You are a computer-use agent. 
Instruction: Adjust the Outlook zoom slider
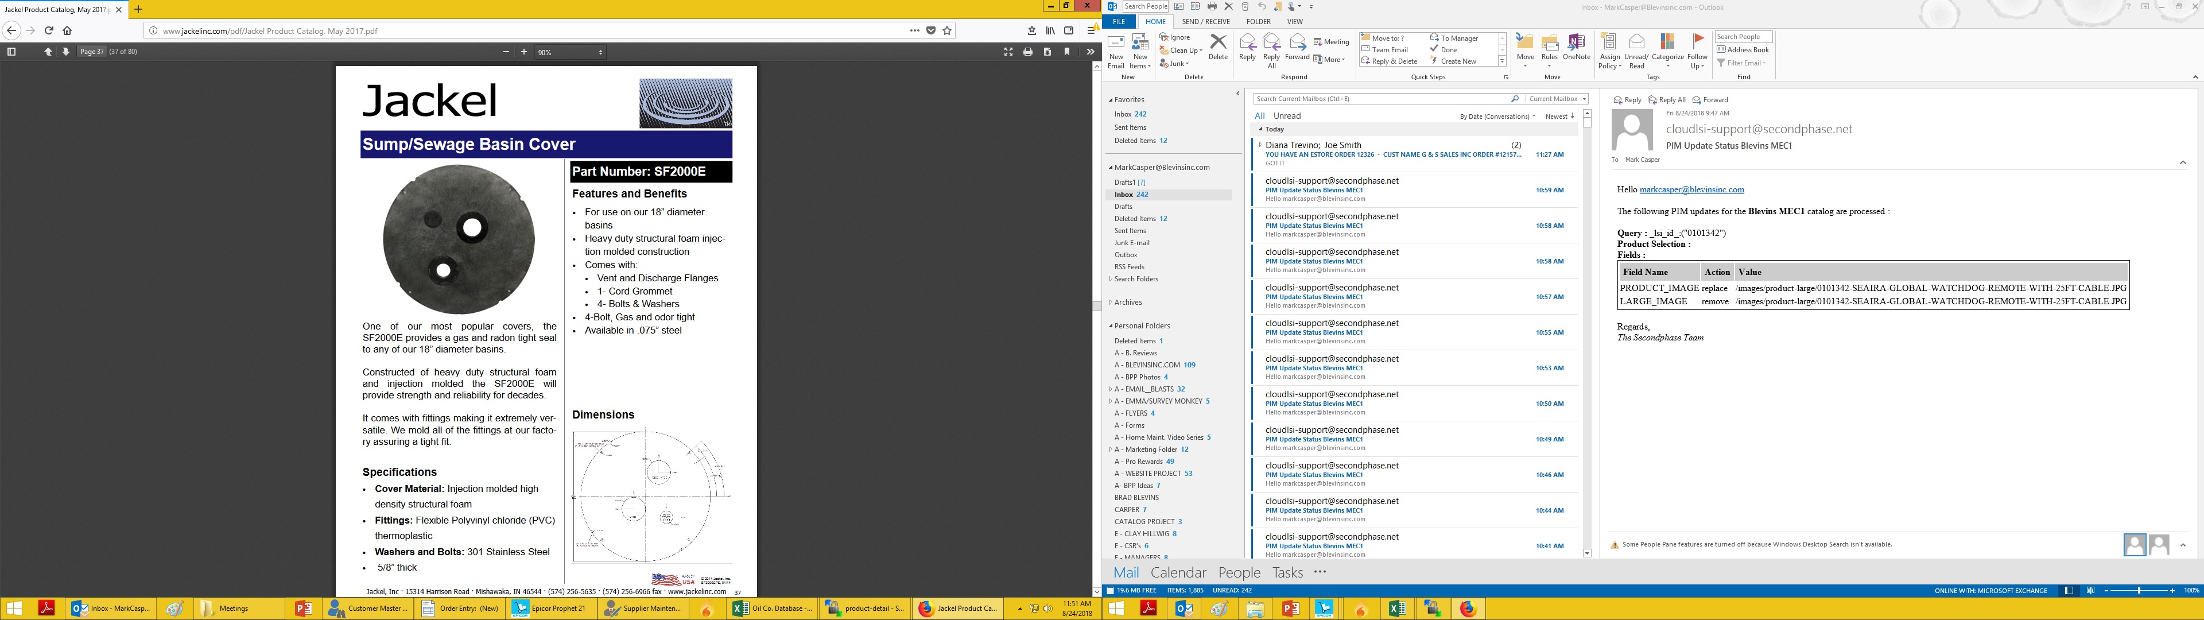point(2139,591)
